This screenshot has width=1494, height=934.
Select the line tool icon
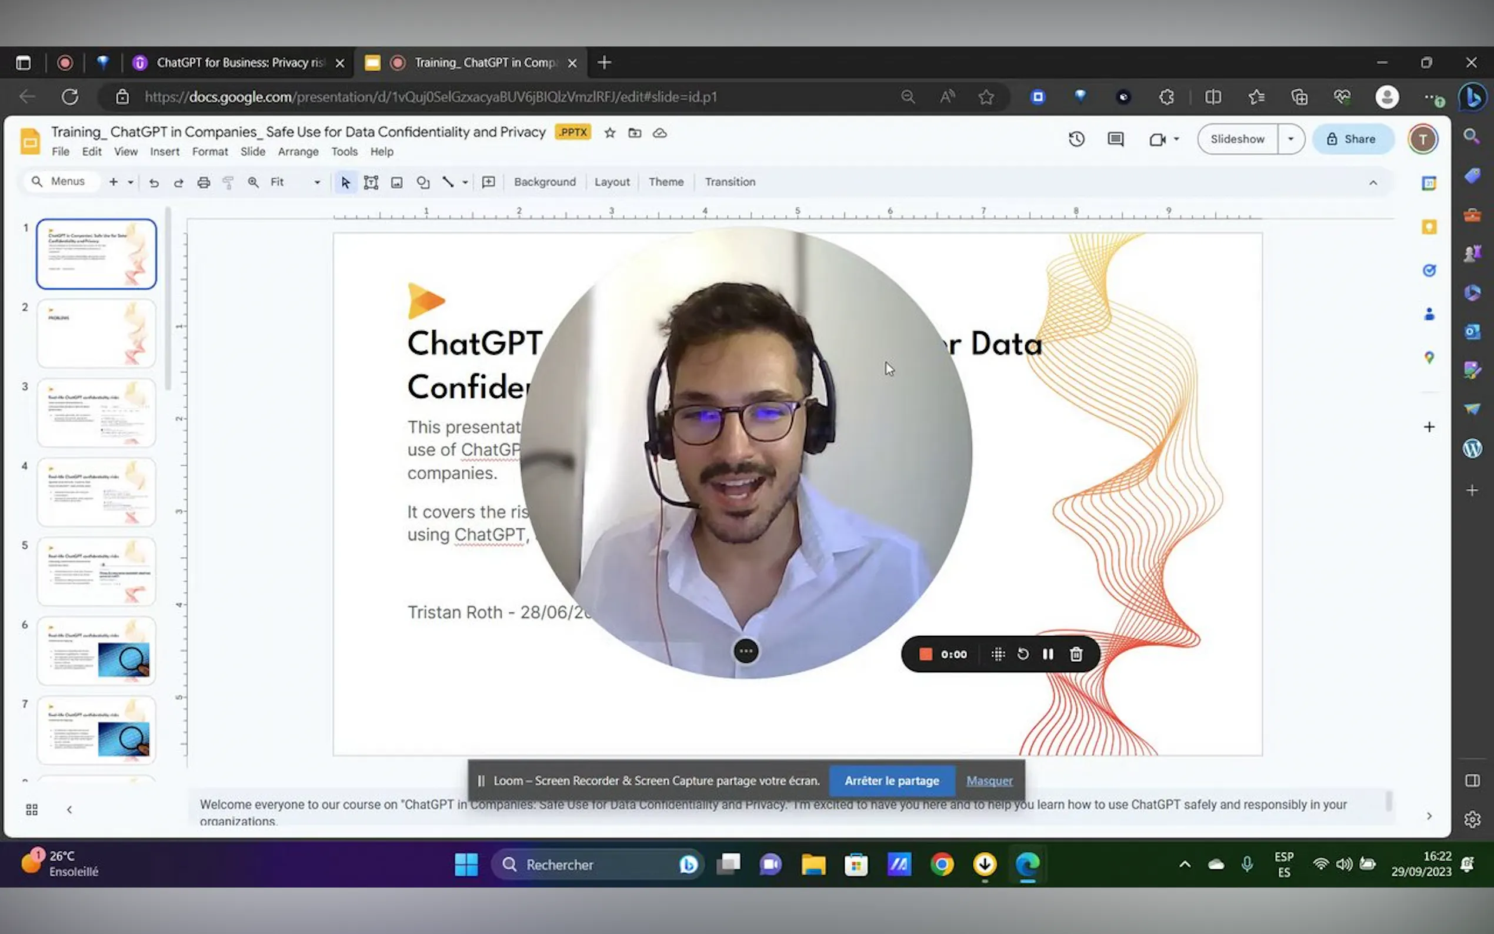(448, 182)
